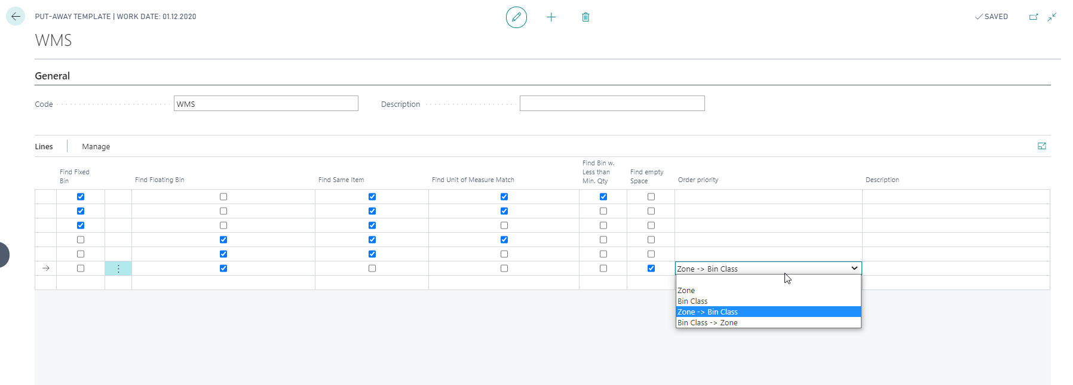1073x385 pixels.
Task: Click the Order priority cell in the first row
Action: click(768, 197)
